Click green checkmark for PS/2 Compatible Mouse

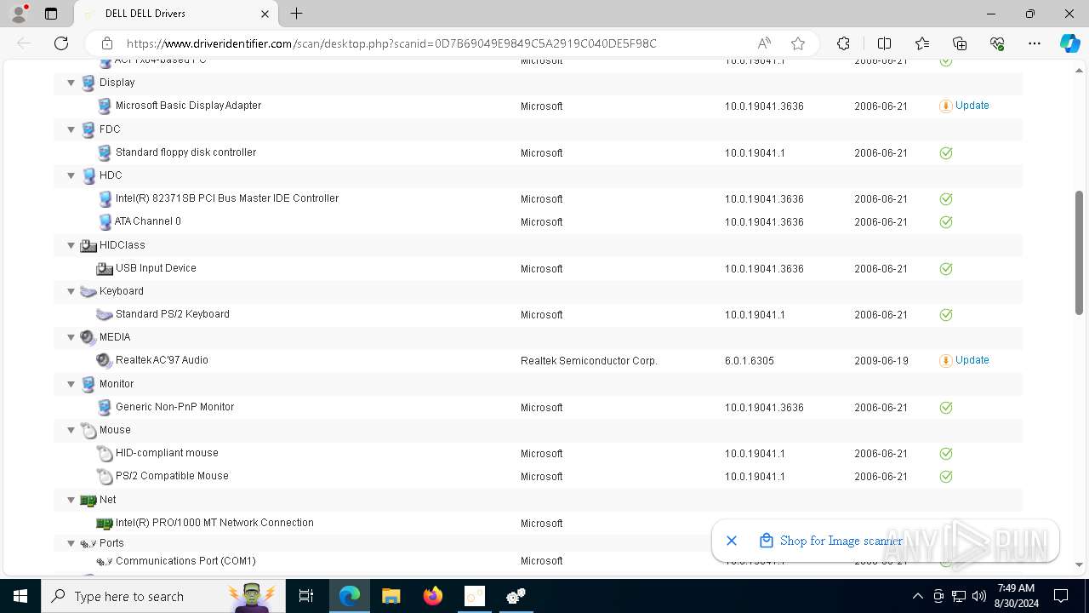click(x=945, y=477)
